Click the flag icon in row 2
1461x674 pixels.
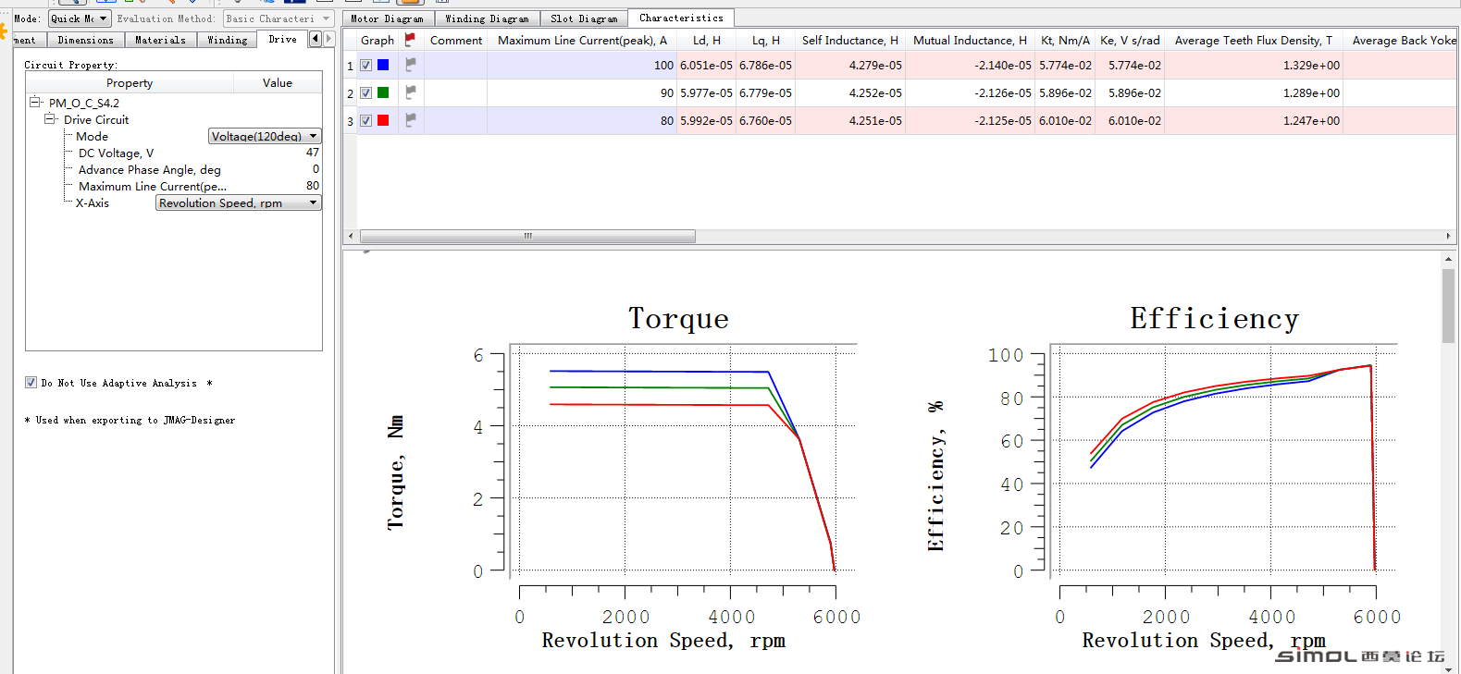tap(411, 92)
